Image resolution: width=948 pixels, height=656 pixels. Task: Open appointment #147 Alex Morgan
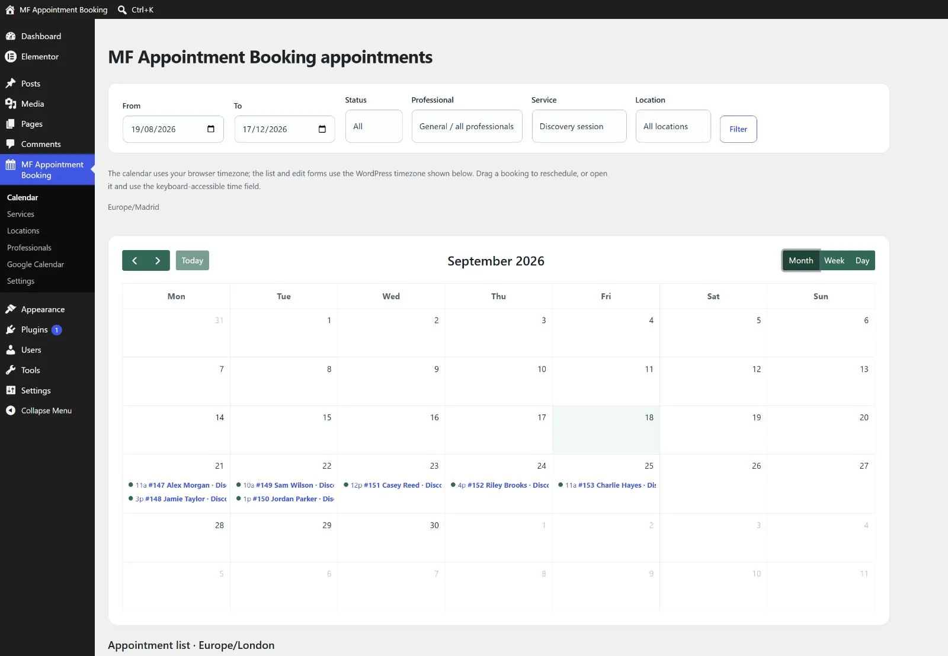[x=177, y=485]
